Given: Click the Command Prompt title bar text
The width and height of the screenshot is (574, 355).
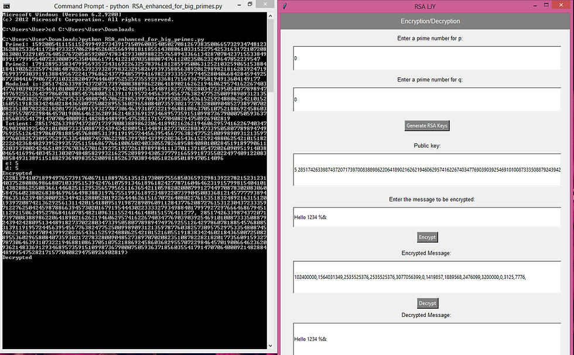Looking at the screenshot, I should [138, 6].
